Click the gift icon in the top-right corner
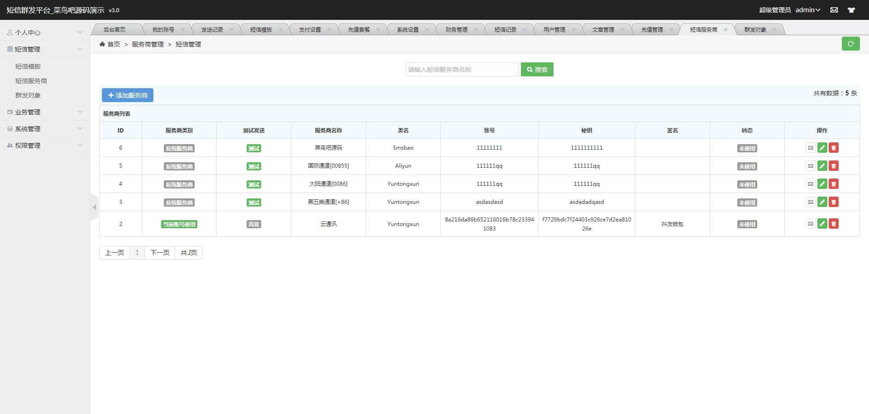Viewport: 869px width, 414px height. tap(851, 9)
